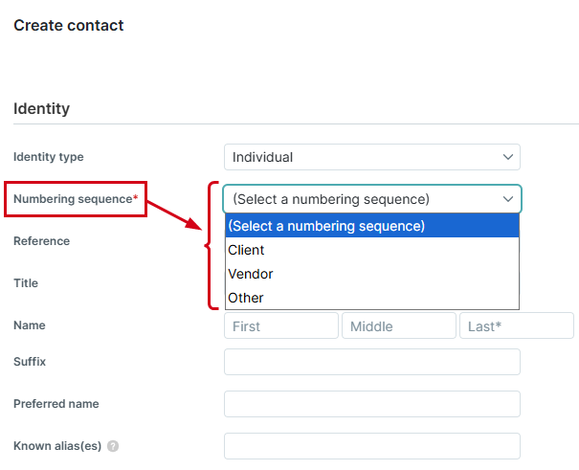Pick Other from the numbering sequence list
Viewport: 579px width, 470px height.
click(372, 298)
